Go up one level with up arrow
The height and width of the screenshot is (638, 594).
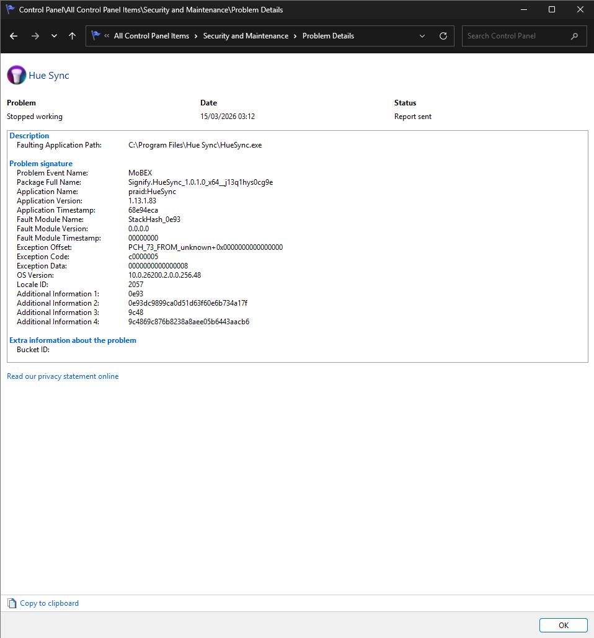pos(72,36)
